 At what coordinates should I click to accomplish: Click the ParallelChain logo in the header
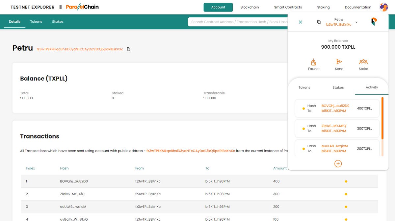[x=82, y=7]
